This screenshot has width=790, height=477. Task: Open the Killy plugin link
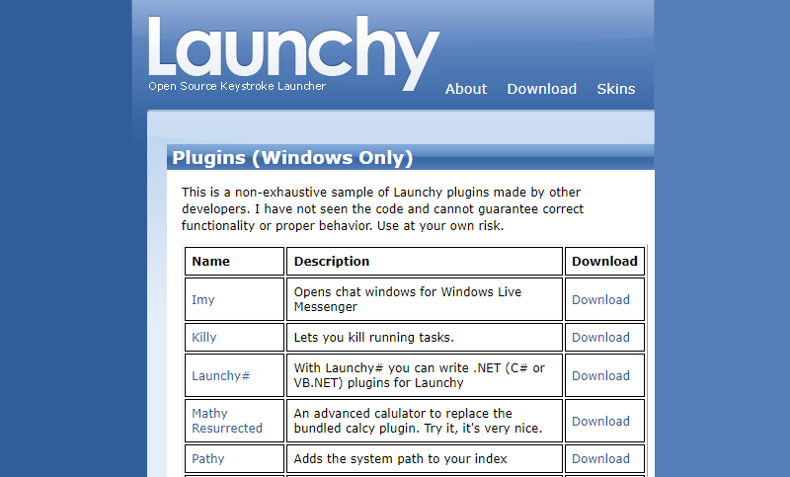[204, 337]
